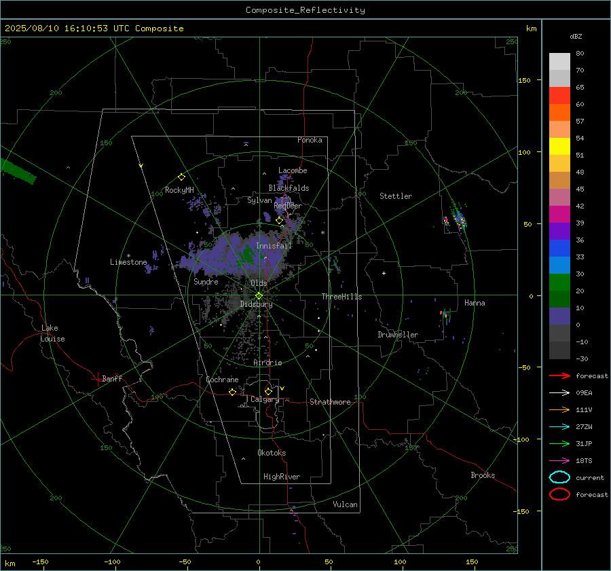
Task: Click the Brooks town label
Action: click(483, 475)
